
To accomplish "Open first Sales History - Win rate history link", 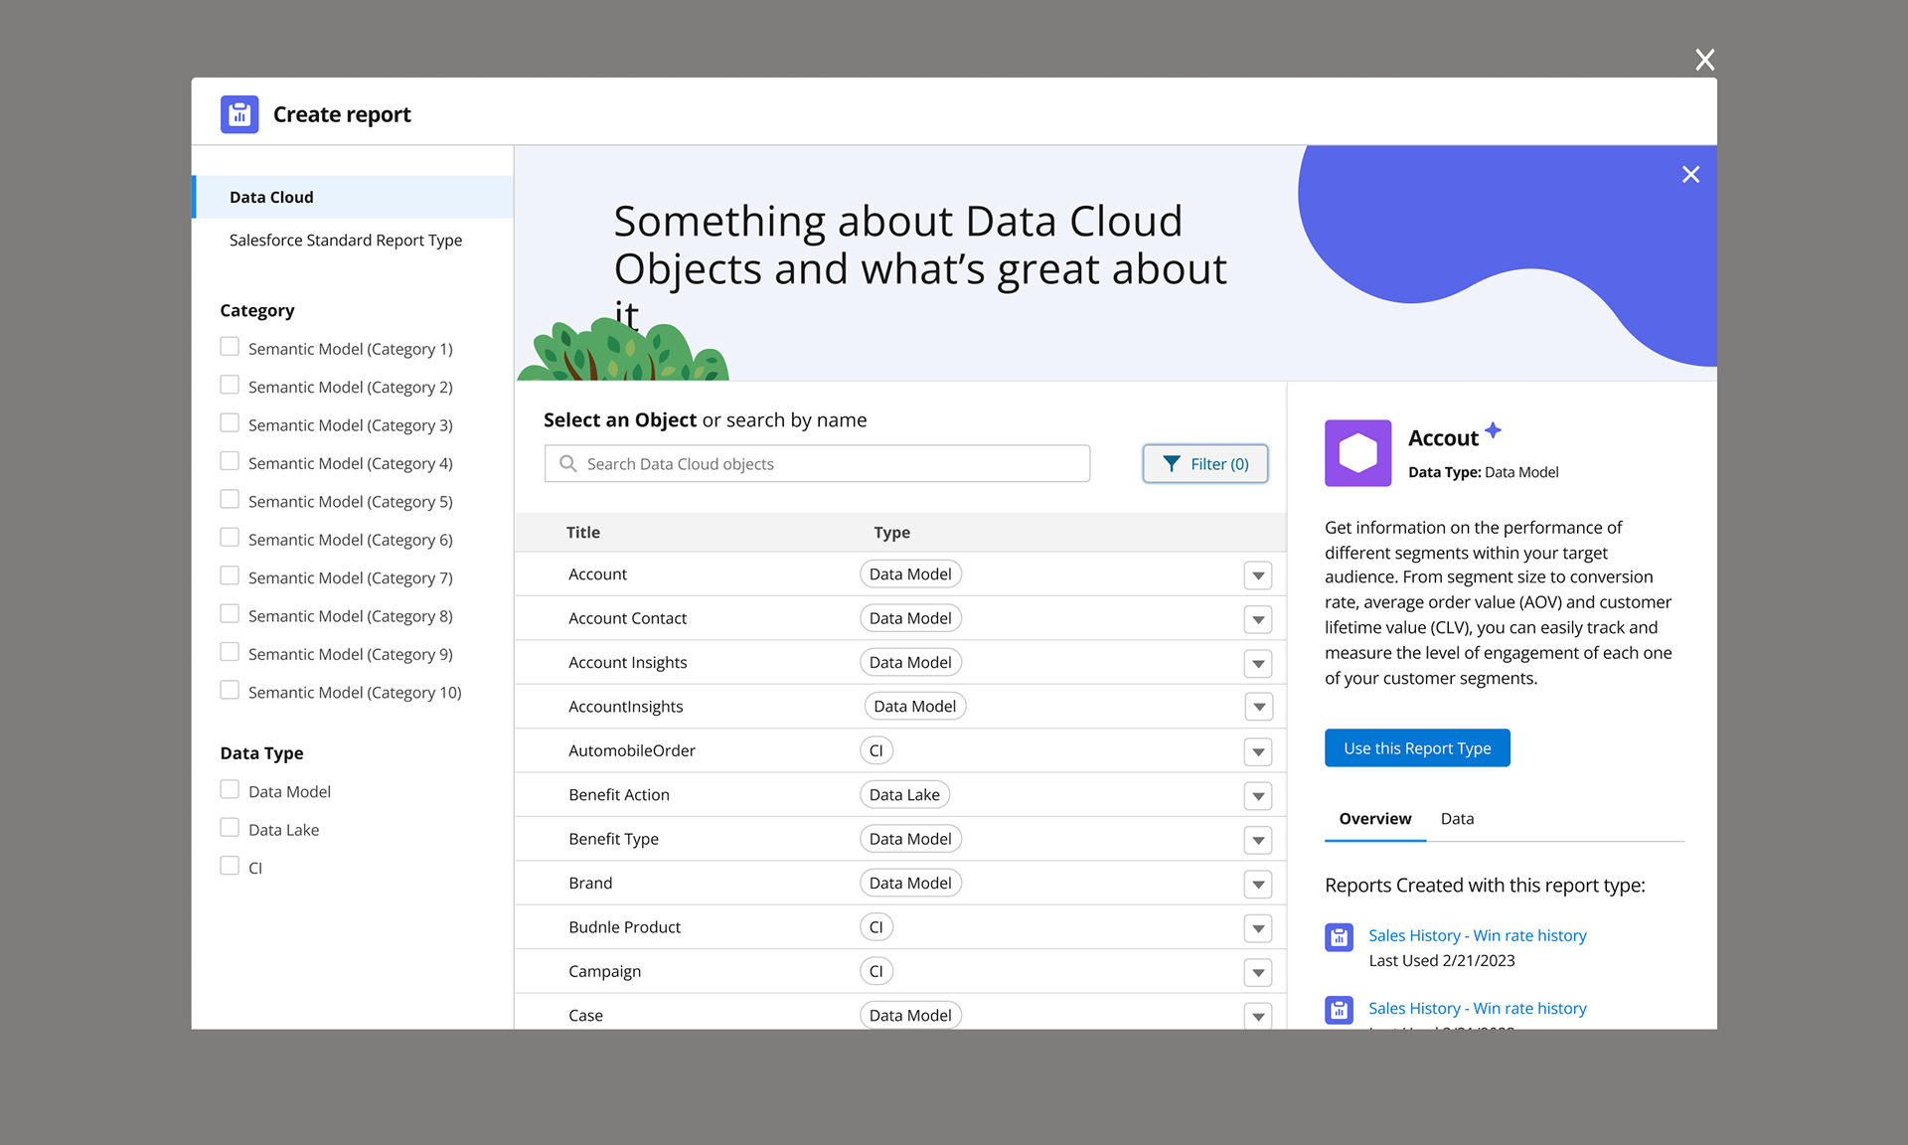I will (x=1477, y=935).
